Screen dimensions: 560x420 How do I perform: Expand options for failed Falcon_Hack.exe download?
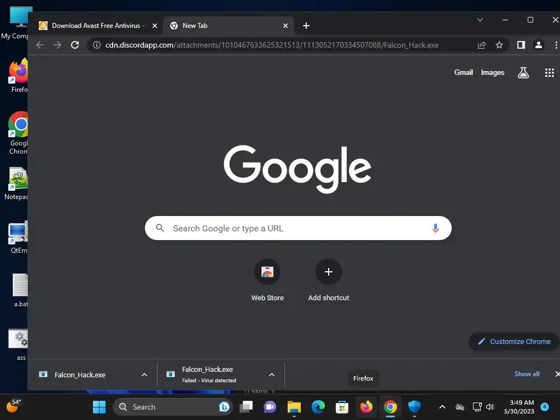pos(272,375)
